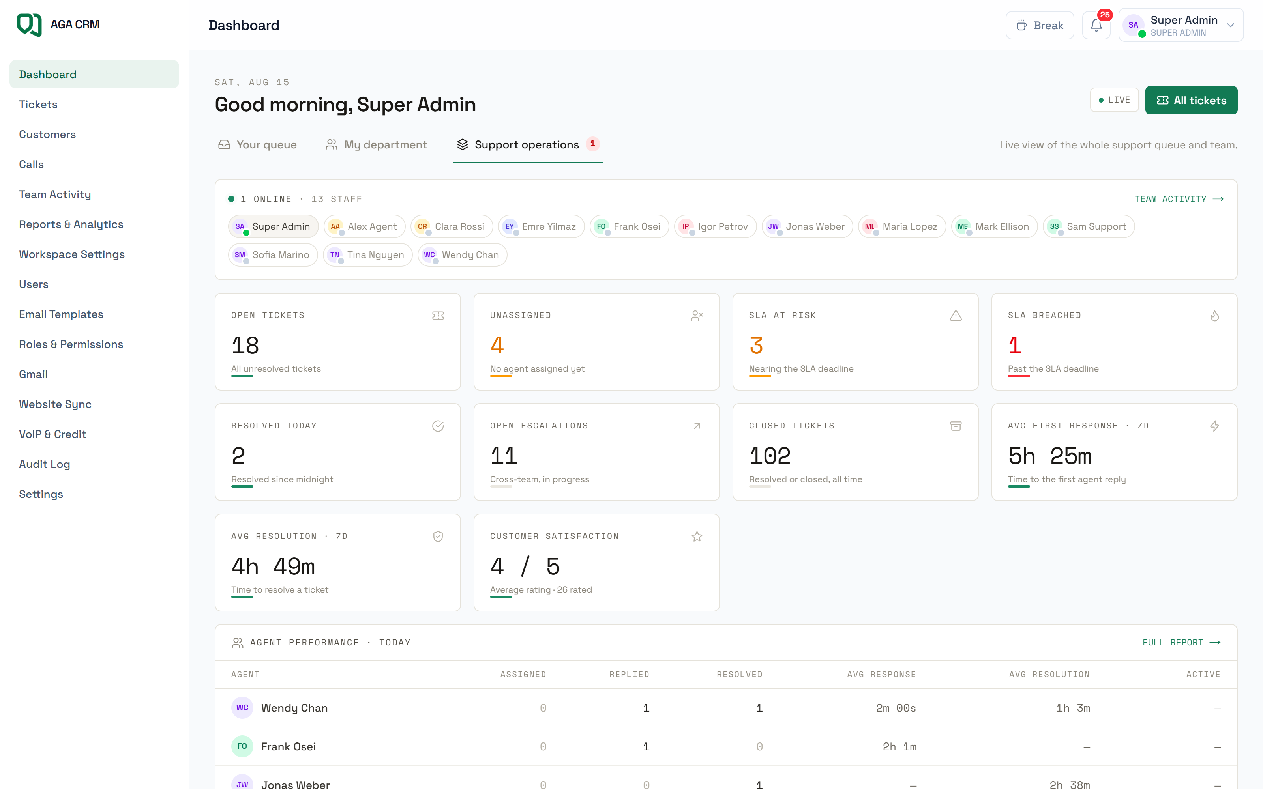Click Frank Osei's FO avatar in the table
The image size is (1263, 789).
click(242, 746)
